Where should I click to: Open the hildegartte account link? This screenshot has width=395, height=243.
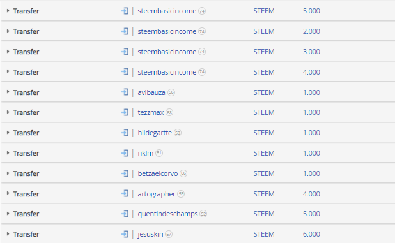155,133
